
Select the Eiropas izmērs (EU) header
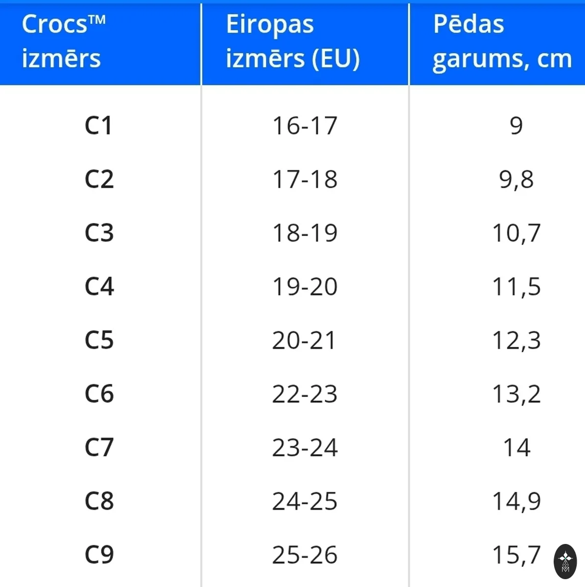tap(293, 42)
